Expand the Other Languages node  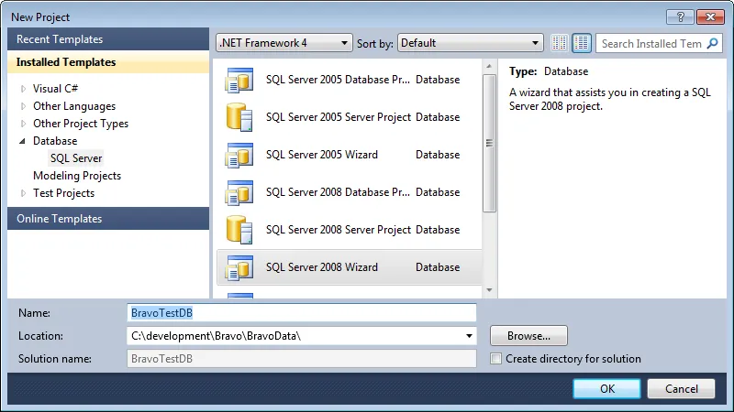click(24, 106)
